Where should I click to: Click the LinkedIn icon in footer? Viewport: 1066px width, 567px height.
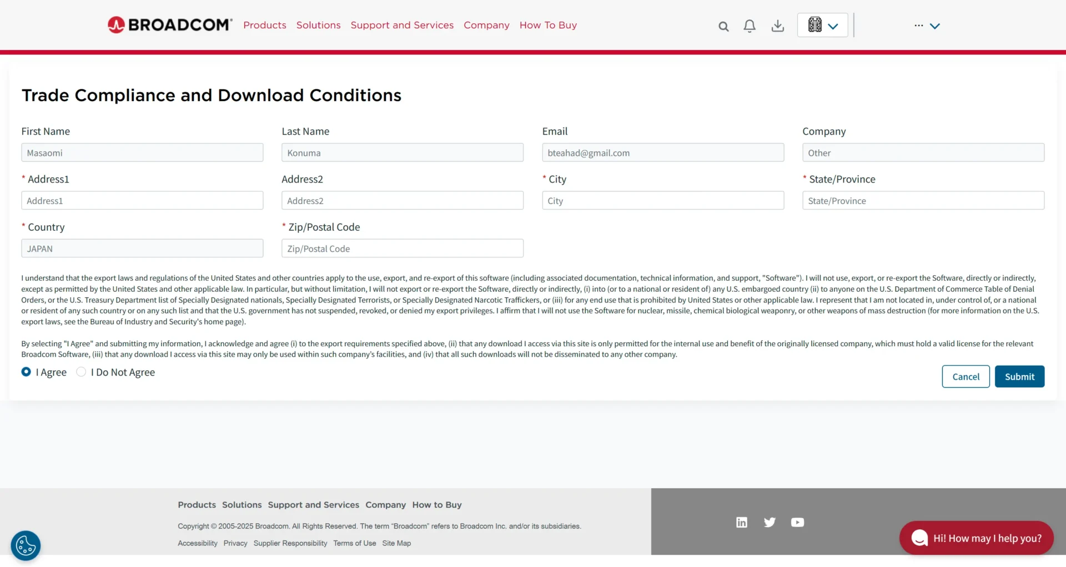[x=742, y=522]
